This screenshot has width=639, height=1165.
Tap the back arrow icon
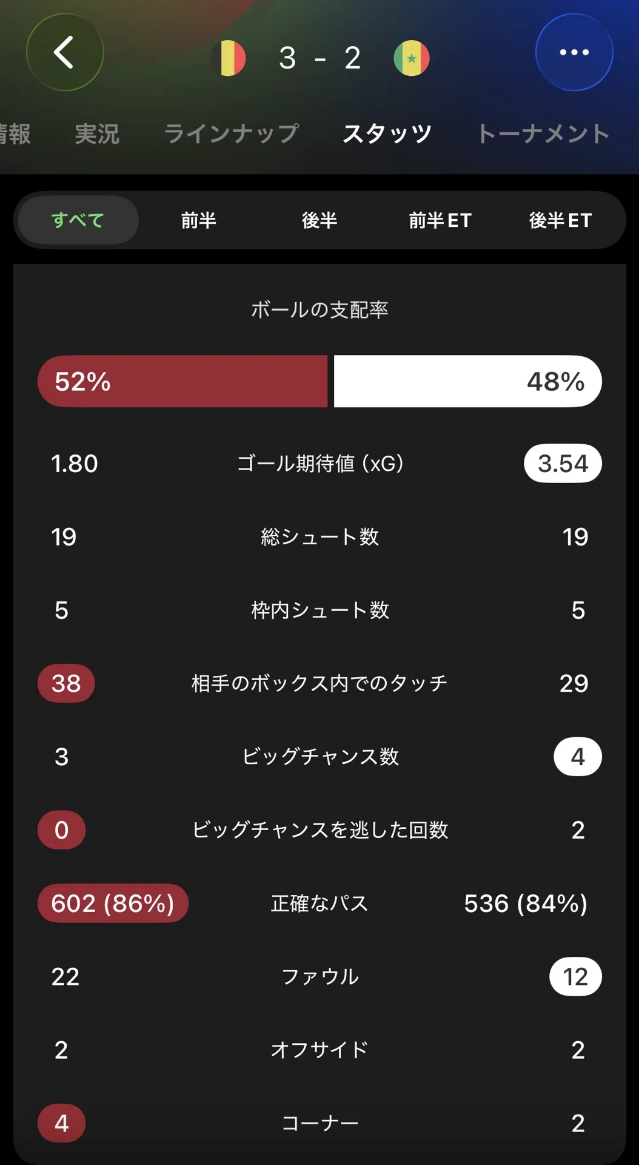[65, 52]
